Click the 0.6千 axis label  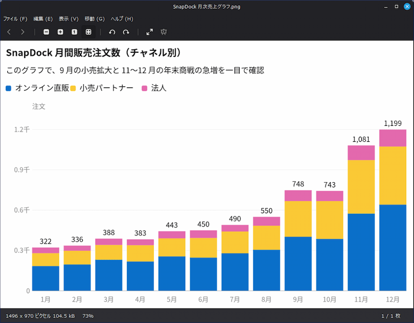(x=22, y=210)
